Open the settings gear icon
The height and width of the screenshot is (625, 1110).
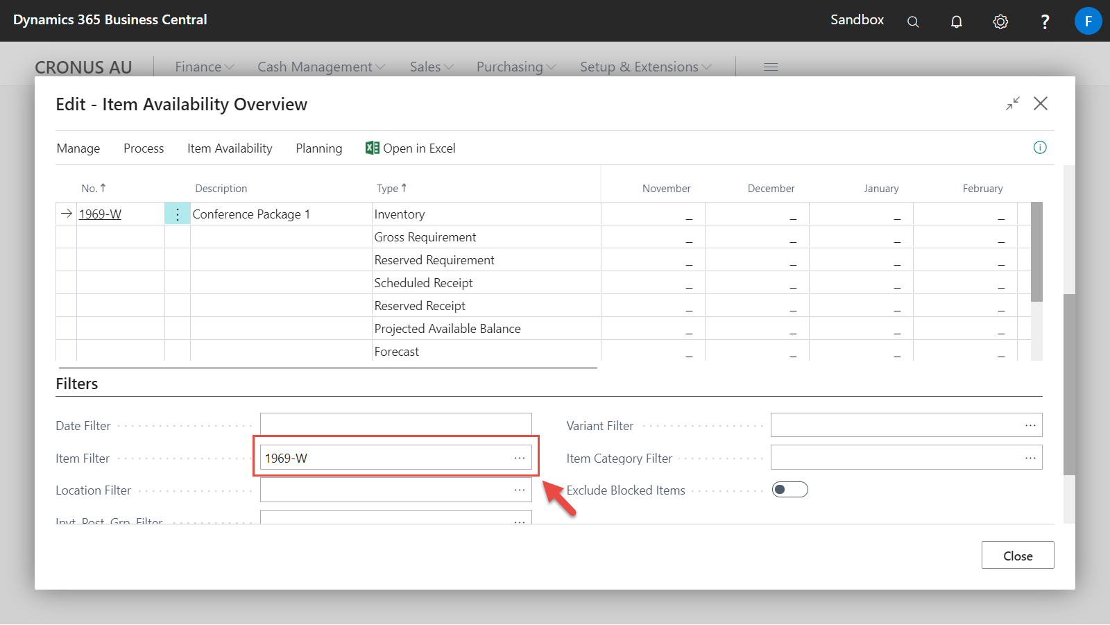(x=1000, y=22)
